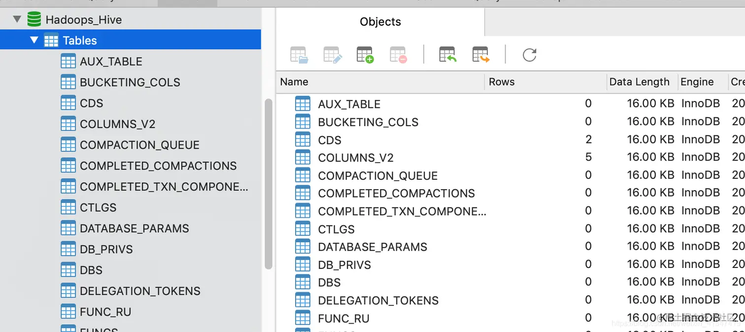The image size is (745, 332).
Task: Click the Delete Table icon with red minus
Action: pyautogui.click(x=398, y=55)
